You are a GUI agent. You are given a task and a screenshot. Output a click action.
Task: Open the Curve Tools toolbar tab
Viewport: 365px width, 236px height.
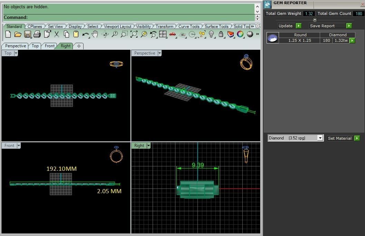(189, 27)
